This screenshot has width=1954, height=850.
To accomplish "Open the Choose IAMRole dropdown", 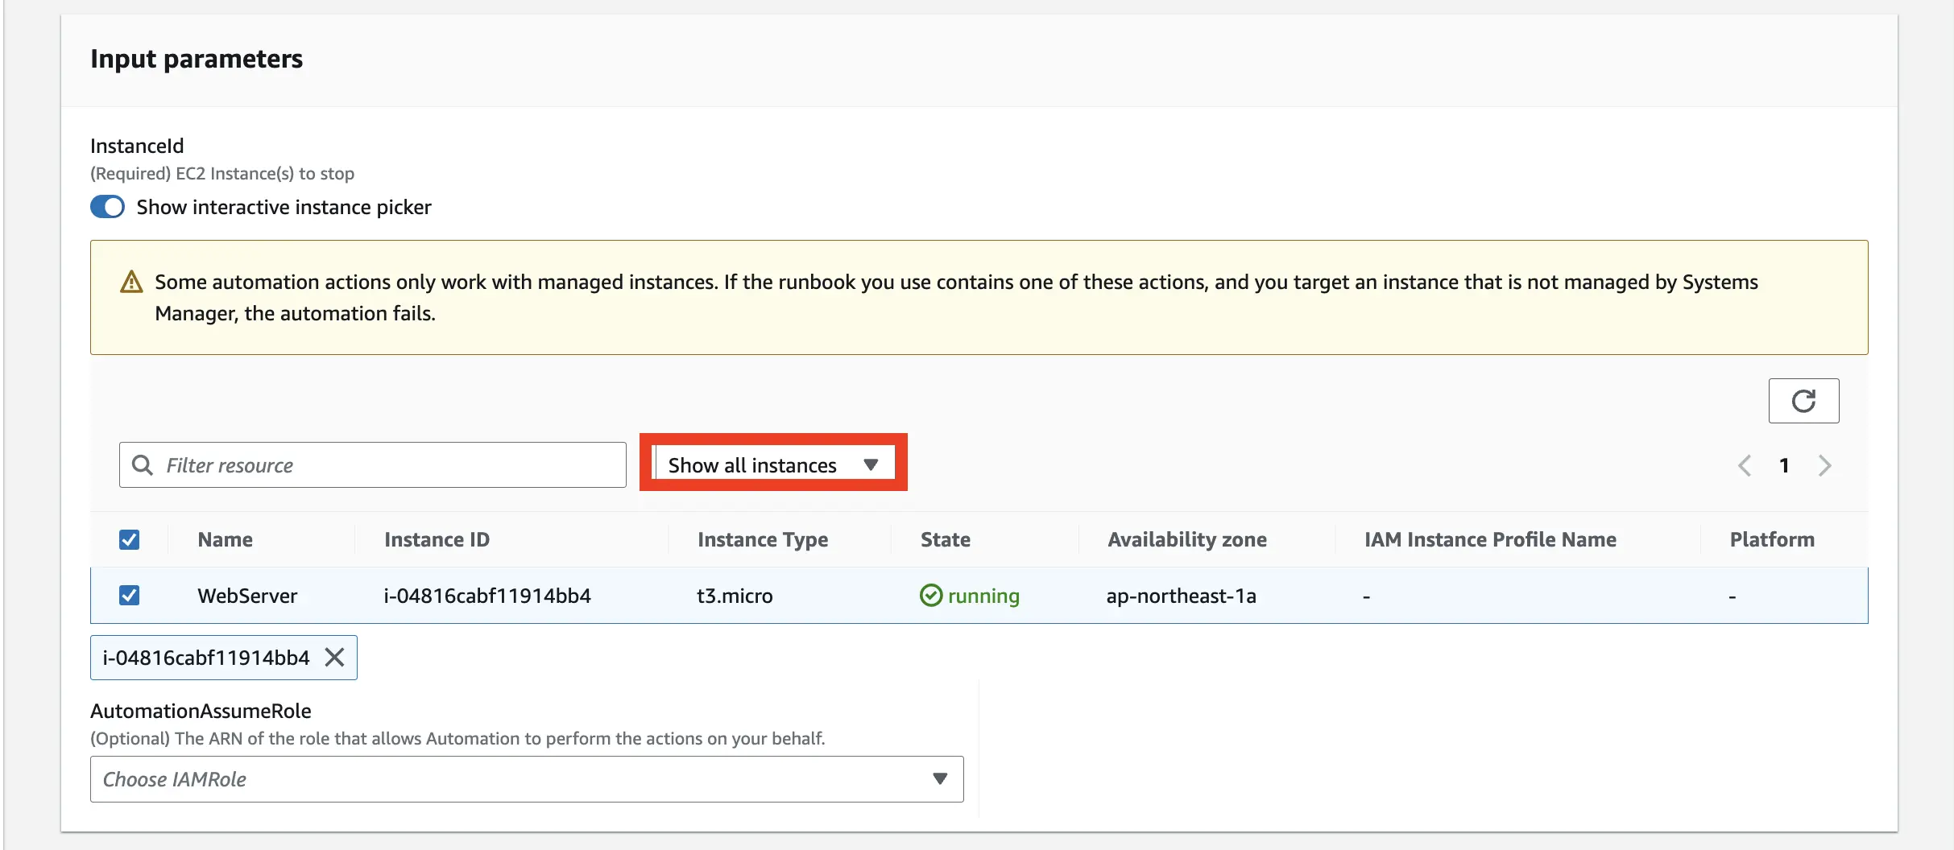I will point(527,778).
